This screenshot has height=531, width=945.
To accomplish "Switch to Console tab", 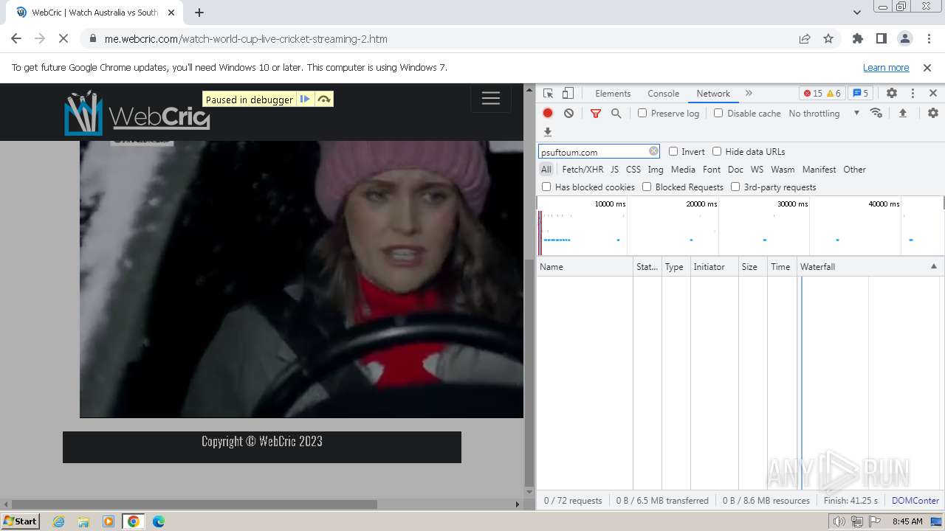I will (663, 94).
